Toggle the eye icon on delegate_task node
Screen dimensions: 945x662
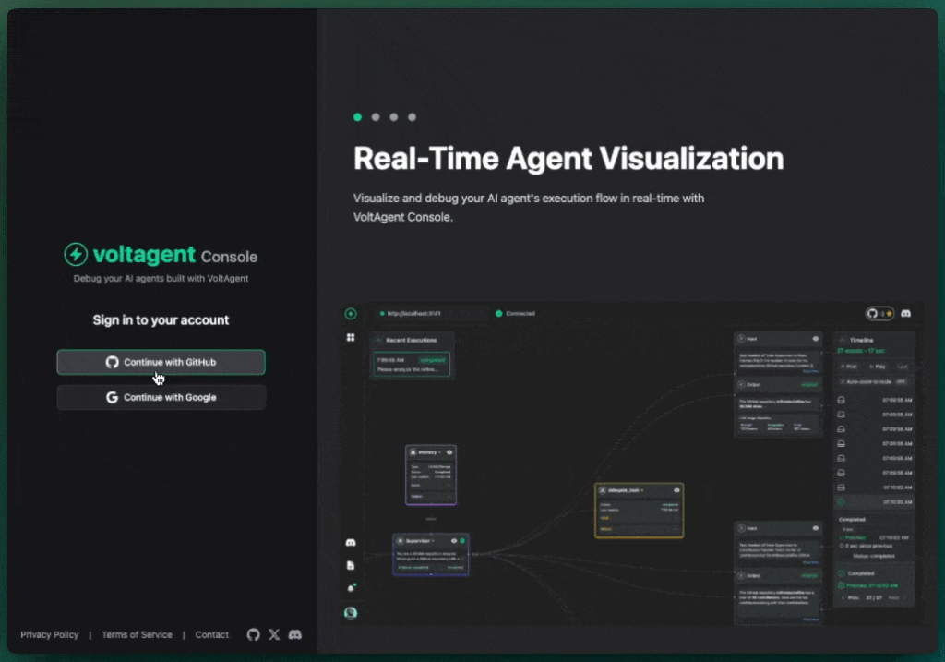click(676, 489)
